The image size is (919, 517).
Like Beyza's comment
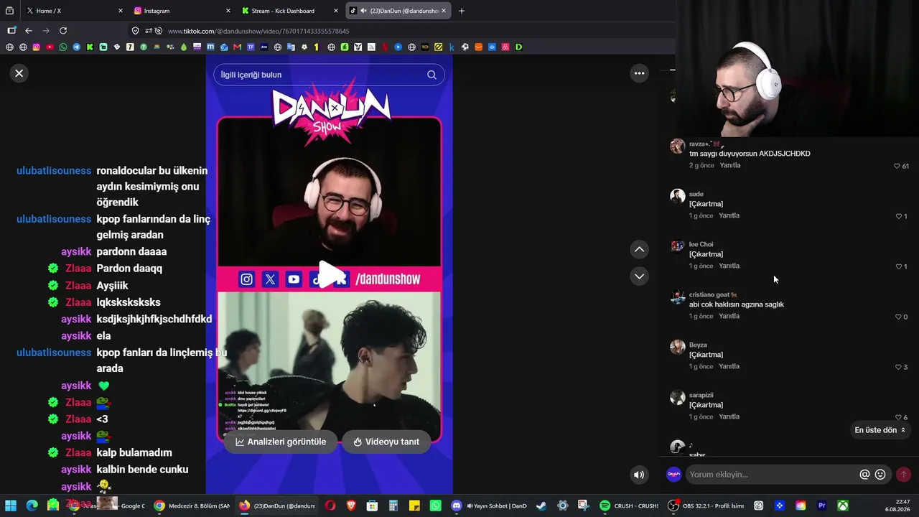pos(898,367)
